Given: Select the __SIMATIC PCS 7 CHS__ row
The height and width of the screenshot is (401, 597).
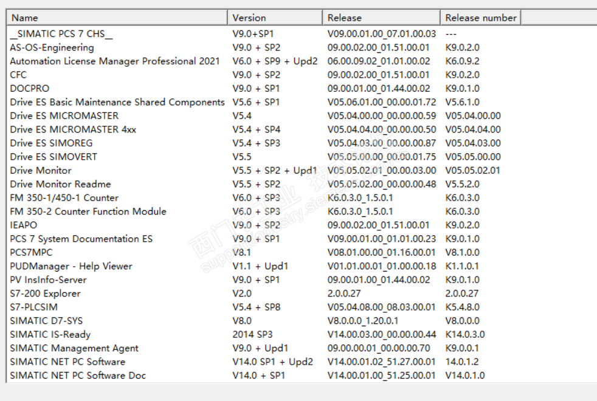Looking at the screenshot, I should 53,34.
